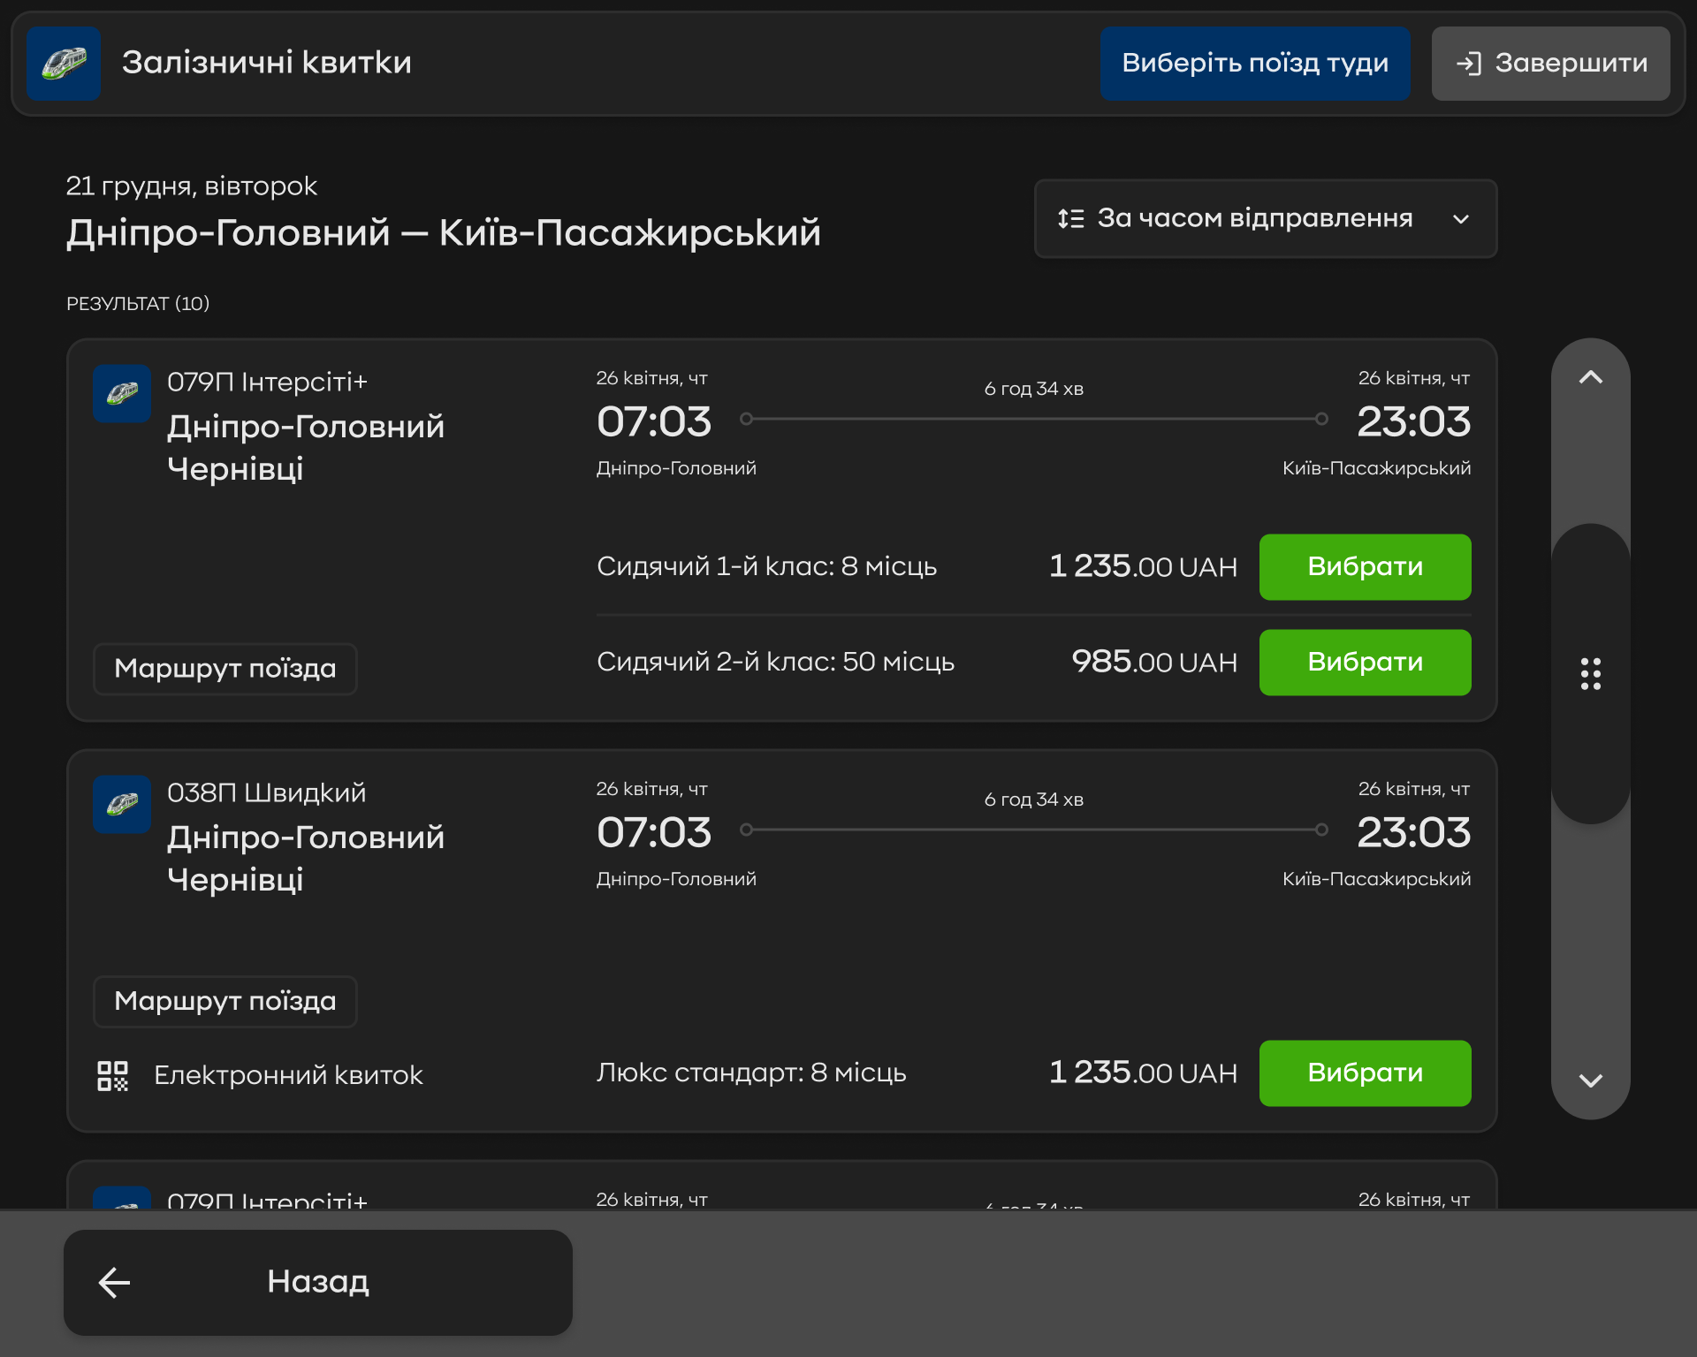The height and width of the screenshot is (1357, 1697).
Task: Click the back arrow icon
Action: tap(114, 1282)
